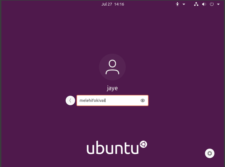The height and width of the screenshot is (167, 225).
Task: Expand the accessibility dropdown arrow
Action: (184, 4)
